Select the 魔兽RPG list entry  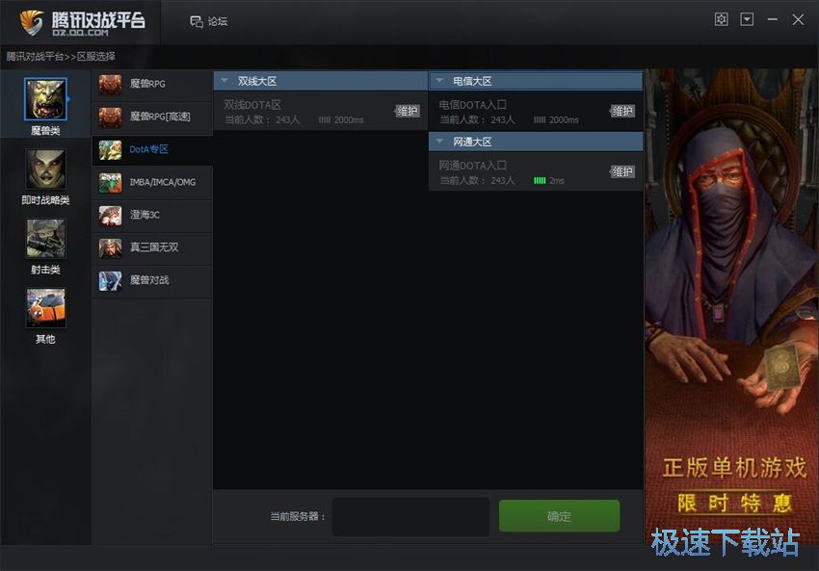click(152, 84)
